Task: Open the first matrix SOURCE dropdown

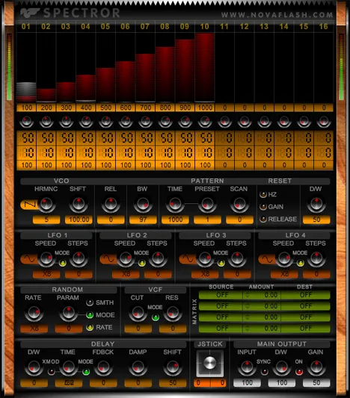Action: click(x=221, y=295)
